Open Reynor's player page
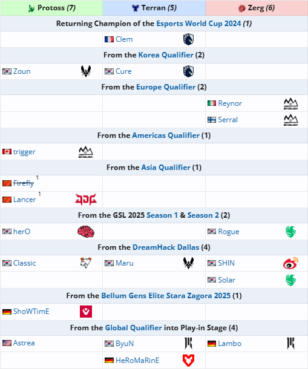The image size is (308, 369). click(230, 103)
